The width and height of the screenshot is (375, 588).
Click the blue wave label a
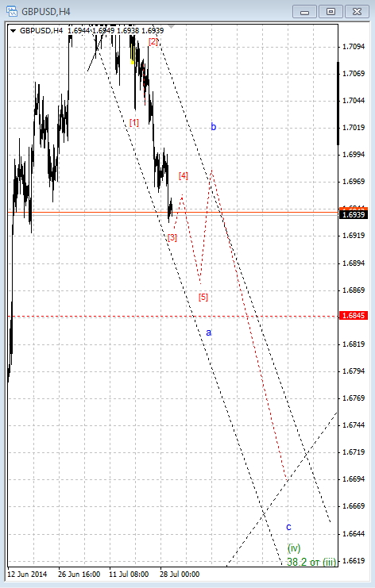209,332
